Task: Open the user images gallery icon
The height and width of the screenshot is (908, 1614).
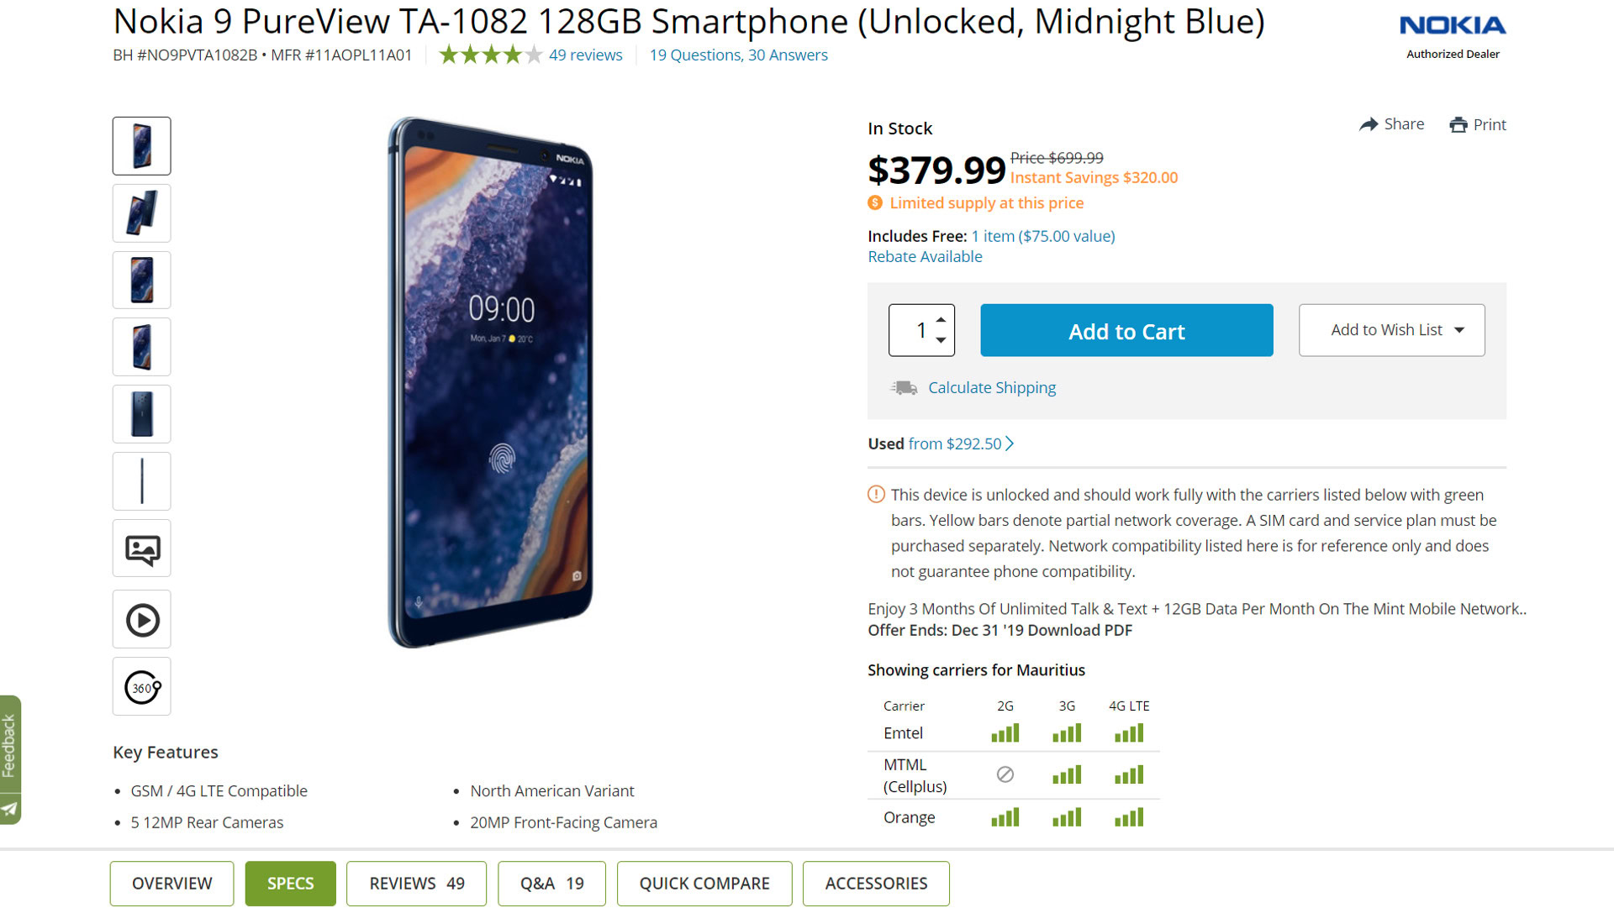Action: point(142,549)
